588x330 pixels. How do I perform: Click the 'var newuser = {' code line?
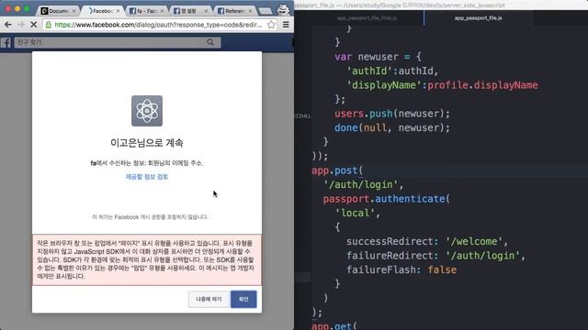point(378,57)
